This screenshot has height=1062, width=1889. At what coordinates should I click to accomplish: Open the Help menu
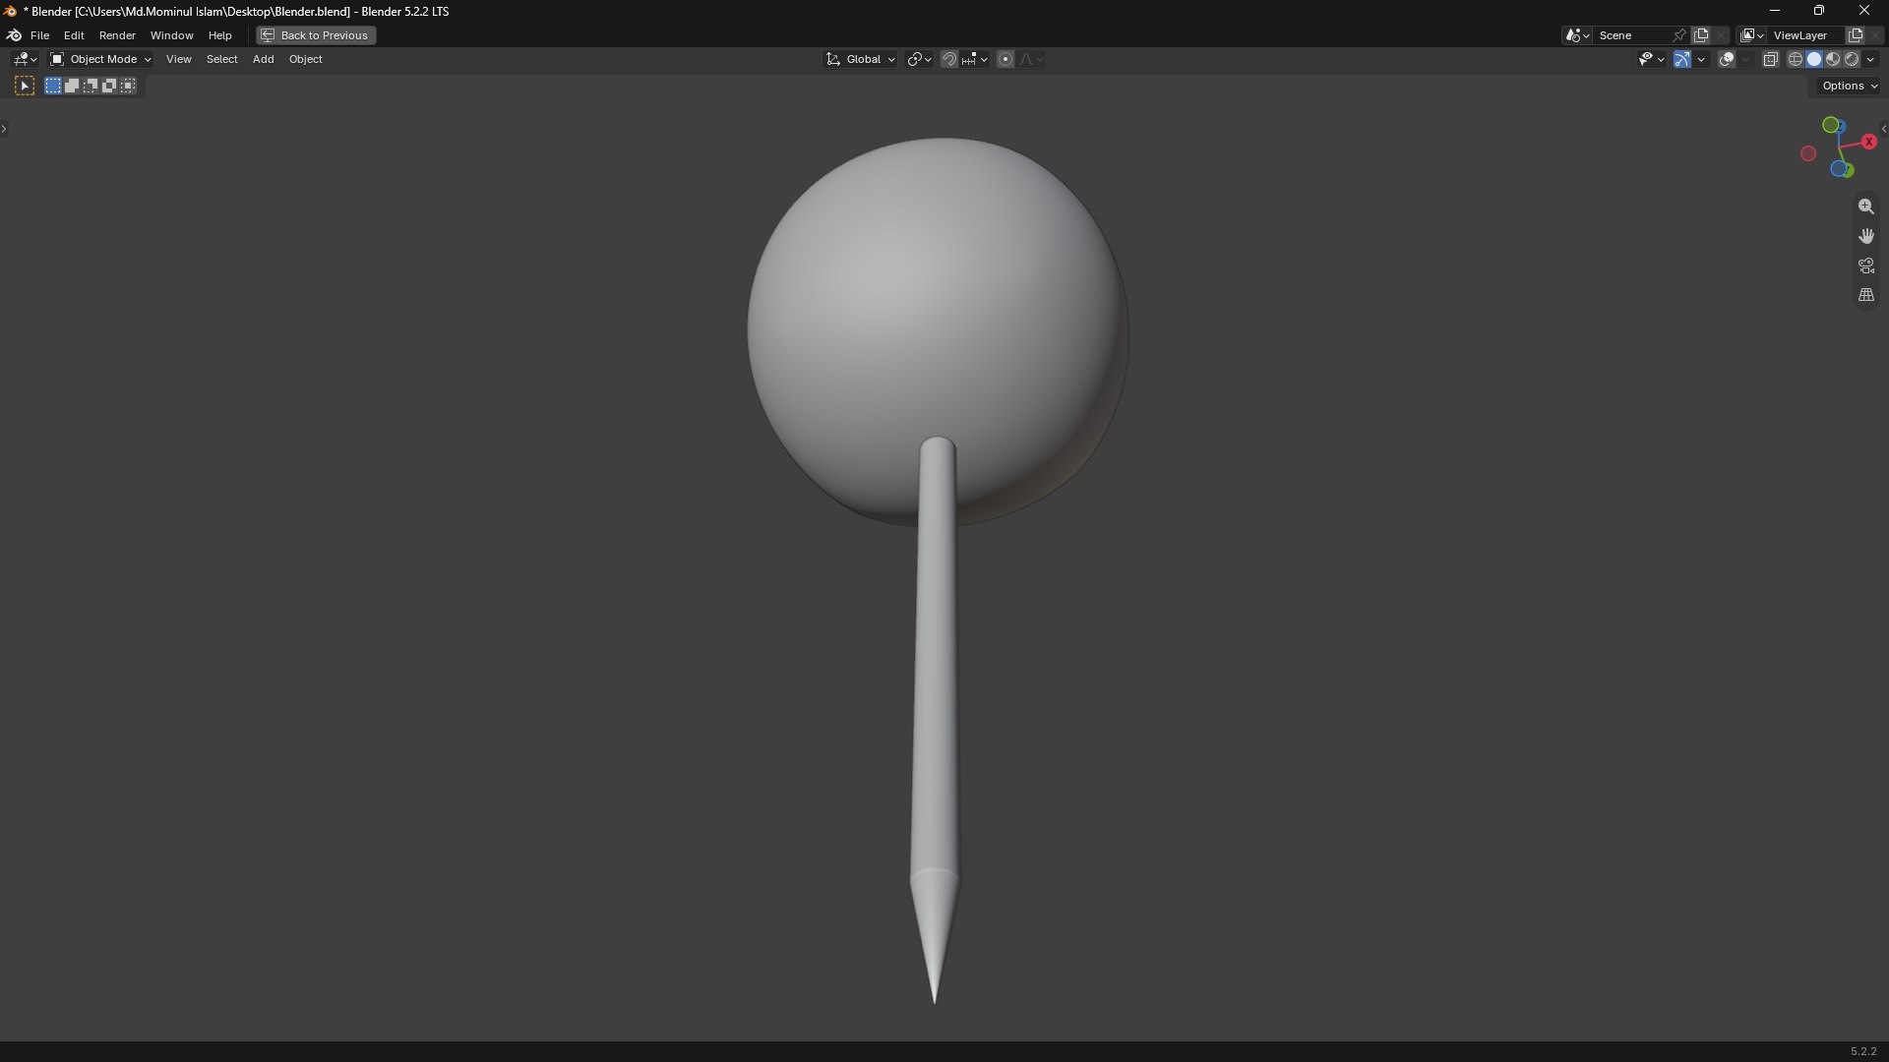coord(219,35)
